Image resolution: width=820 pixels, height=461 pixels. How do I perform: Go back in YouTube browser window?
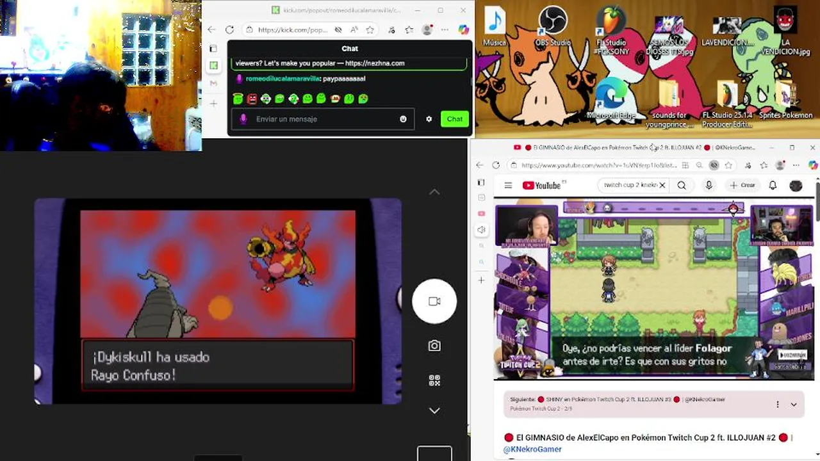[479, 165]
